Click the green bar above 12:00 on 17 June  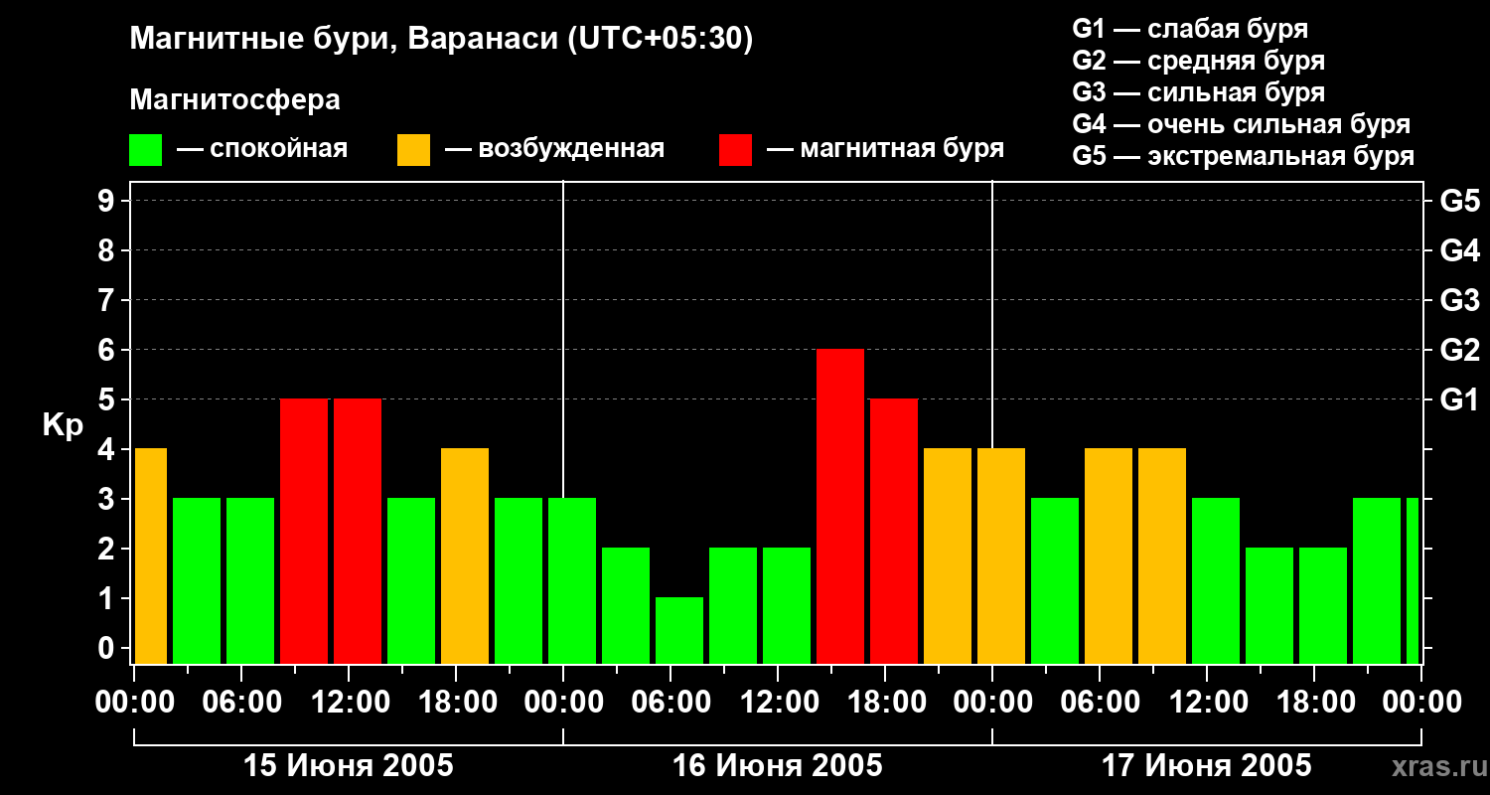[1216, 580]
